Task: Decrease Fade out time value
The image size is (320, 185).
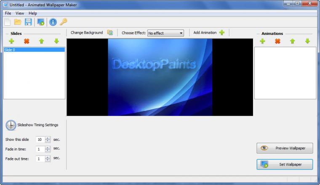Action: (48, 160)
